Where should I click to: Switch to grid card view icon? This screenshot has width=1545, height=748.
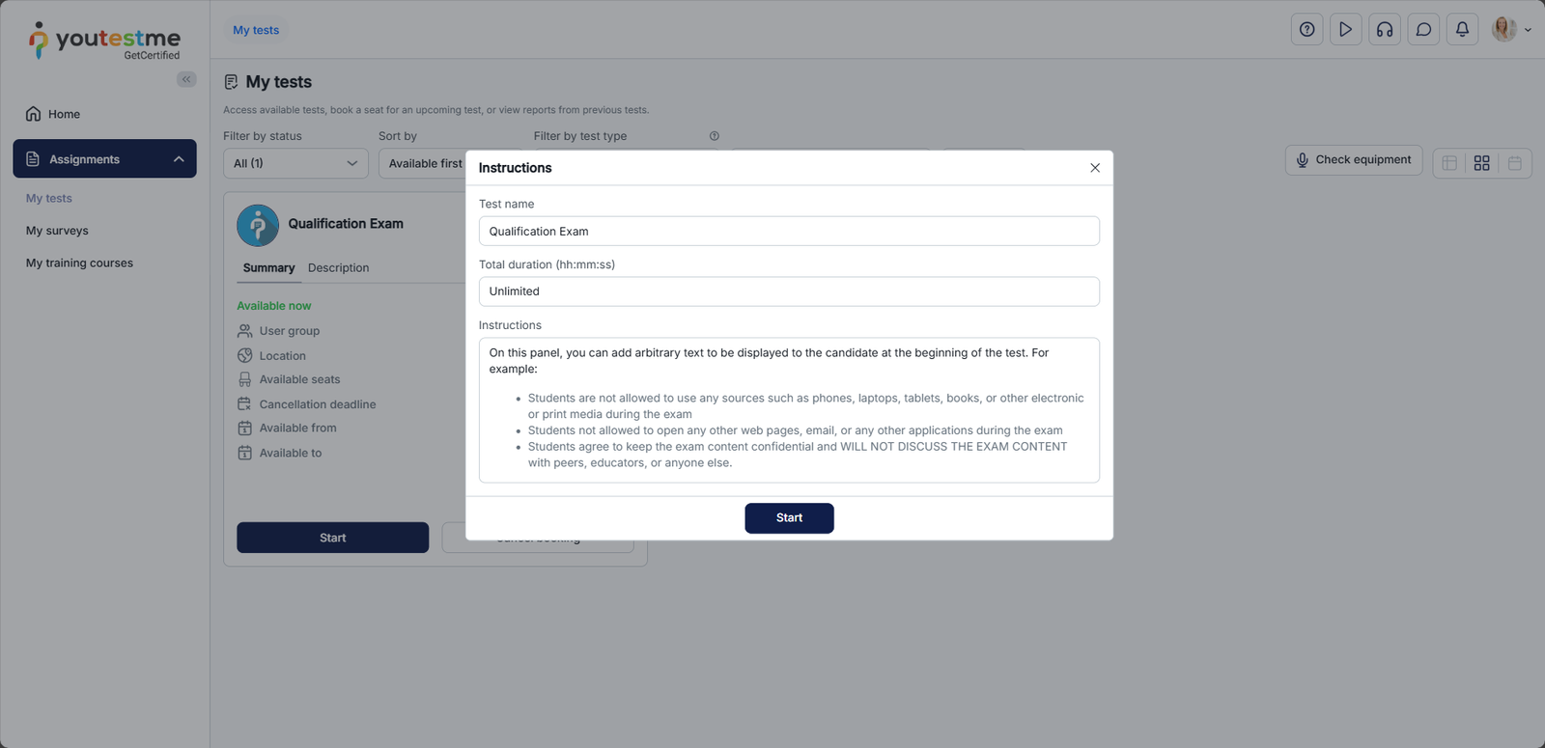[x=1482, y=163]
